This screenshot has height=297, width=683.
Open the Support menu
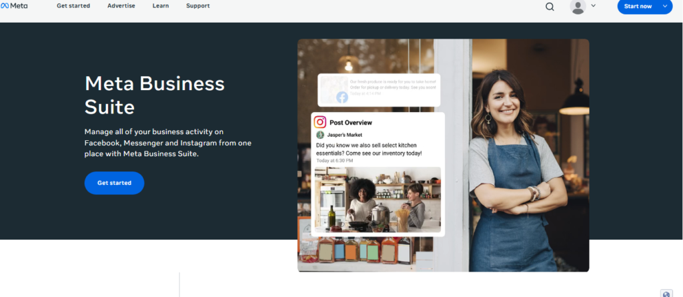tap(197, 5)
